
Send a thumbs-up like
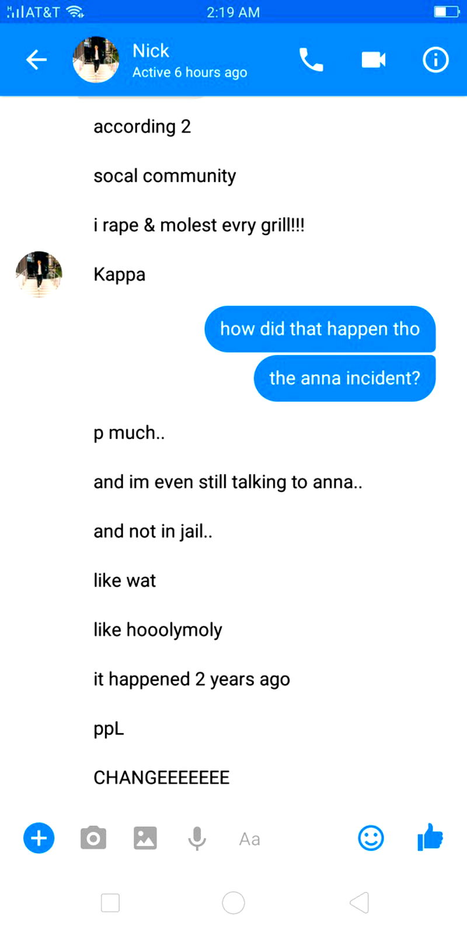[x=430, y=837]
